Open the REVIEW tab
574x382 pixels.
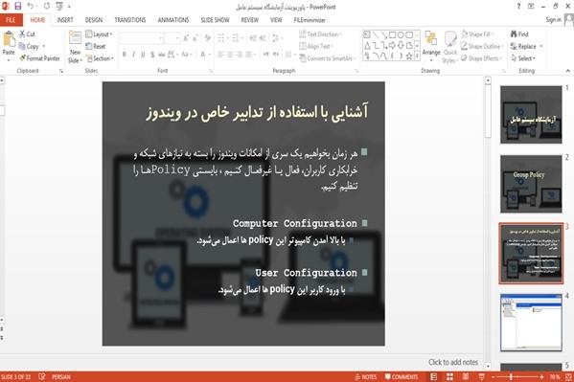(250, 20)
